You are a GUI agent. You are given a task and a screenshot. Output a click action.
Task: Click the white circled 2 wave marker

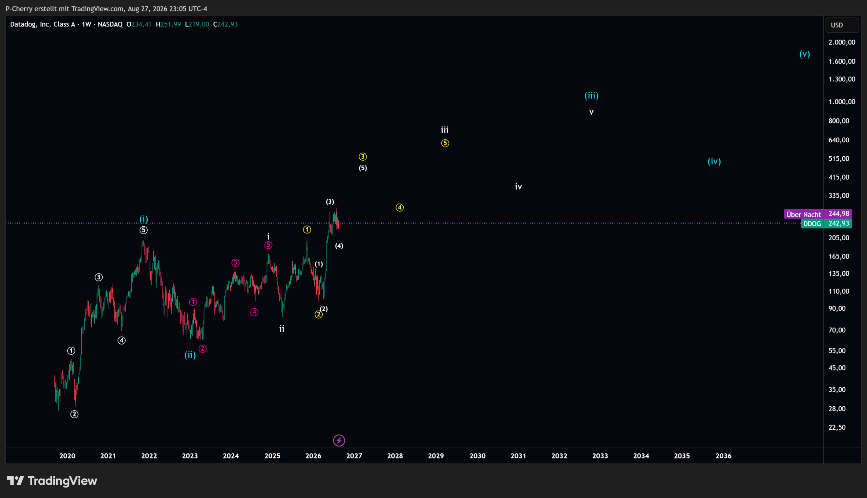click(x=74, y=414)
